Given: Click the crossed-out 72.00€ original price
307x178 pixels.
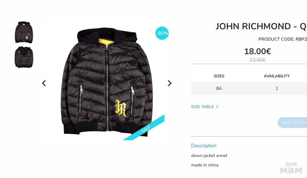Looking at the screenshot, I should click(x=257, y=60).
